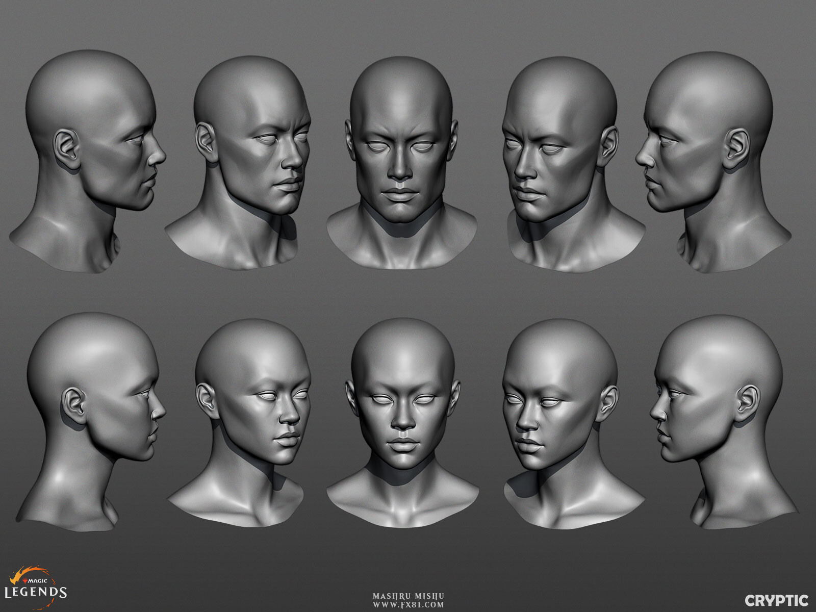Image resolution: width=816 pixels, height=612 pixels.
Task: Select female three-quarter view beside the left-facing profile
Action: [573, 424]
